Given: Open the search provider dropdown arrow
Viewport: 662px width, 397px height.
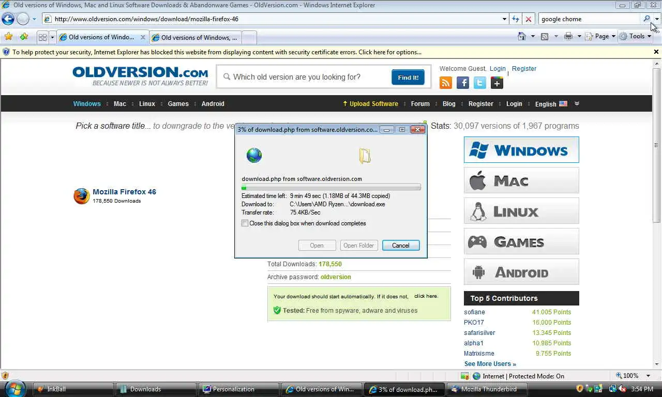Looking at the screenshot, I should 657,19.
